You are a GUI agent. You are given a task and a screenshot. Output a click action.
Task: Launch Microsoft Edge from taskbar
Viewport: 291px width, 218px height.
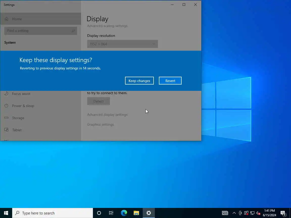click(x=124, y=213)
